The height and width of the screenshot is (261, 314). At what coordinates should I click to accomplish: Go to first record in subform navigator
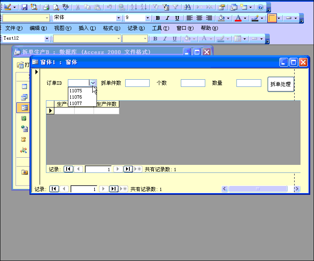pyautogui.click(x=68, y=169)
